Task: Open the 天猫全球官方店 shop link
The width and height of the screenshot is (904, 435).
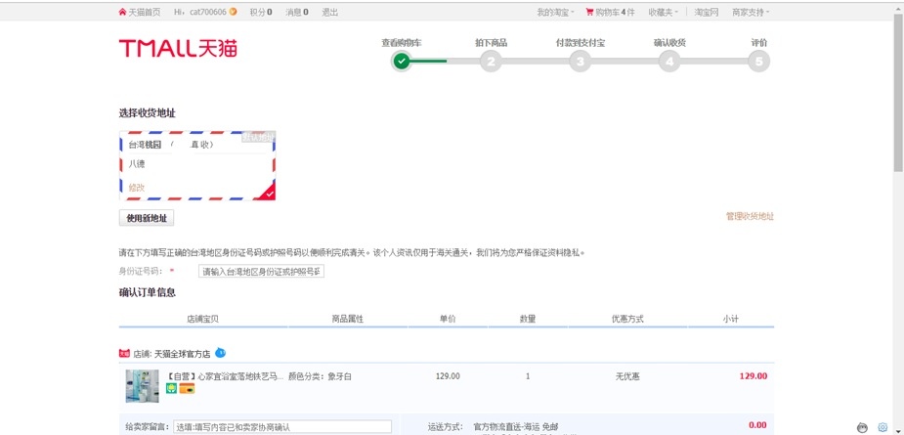Action: [182, 354]
